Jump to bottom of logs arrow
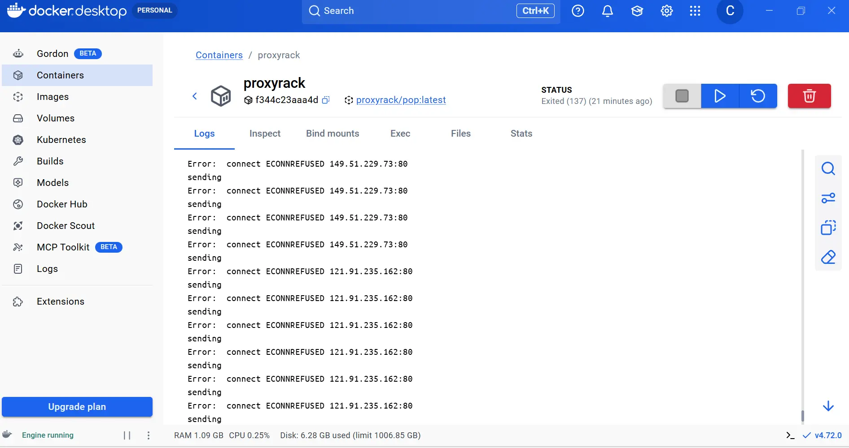The image size is (849, 448). (828, 406)
